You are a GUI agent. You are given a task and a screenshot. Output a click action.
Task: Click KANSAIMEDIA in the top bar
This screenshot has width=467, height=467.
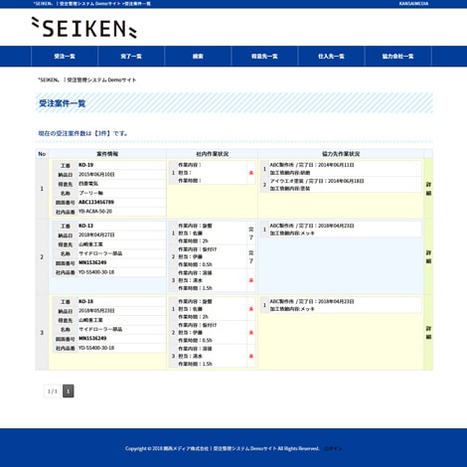[413, 4]
